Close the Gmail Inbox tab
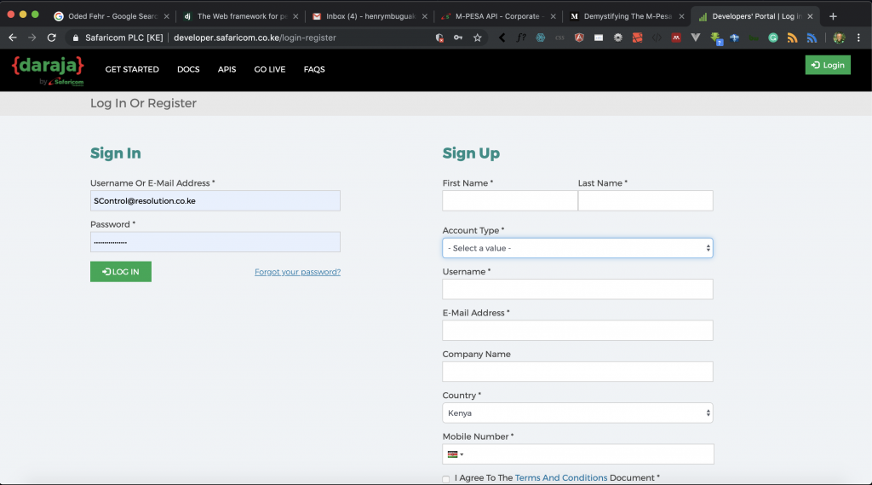The height and width of the screenshot is (485, 872). [x=425, y=17]
